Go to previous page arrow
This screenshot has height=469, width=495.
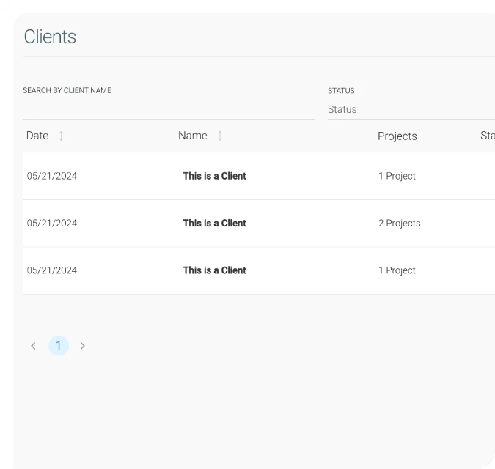(33, 346)
